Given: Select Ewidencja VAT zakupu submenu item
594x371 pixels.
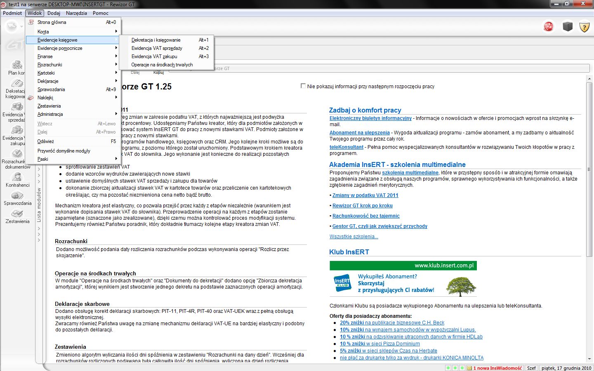Looking at the screenshot, I should click(167, 56).
